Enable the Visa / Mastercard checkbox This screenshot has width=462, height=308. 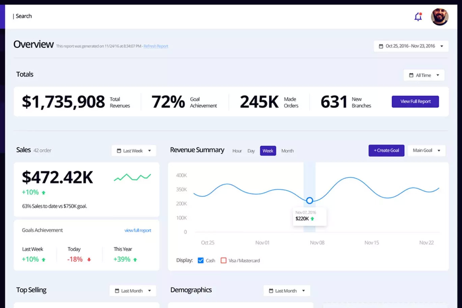click(223, 260)
